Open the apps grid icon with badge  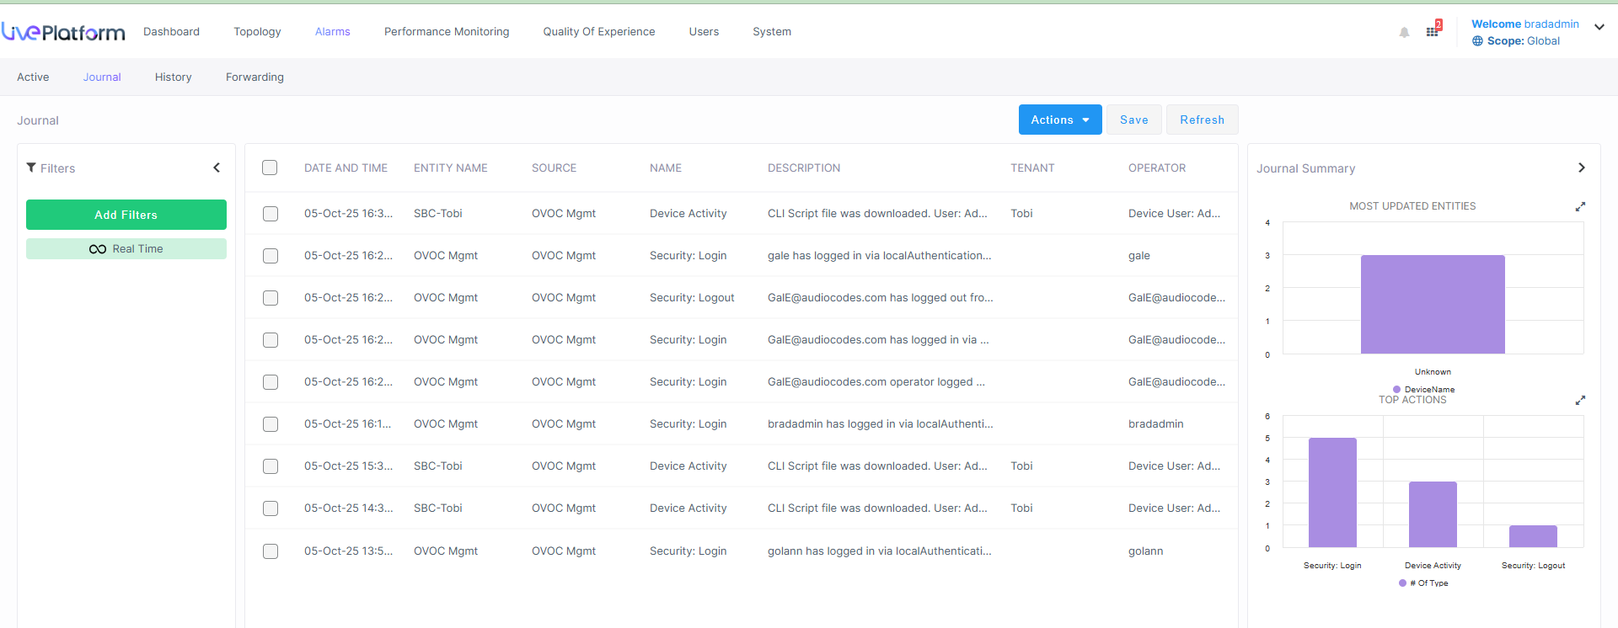(x=1433, y=31)
